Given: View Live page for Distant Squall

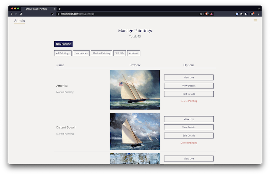Looking at the screenshot, I should [x=189, y=119].
